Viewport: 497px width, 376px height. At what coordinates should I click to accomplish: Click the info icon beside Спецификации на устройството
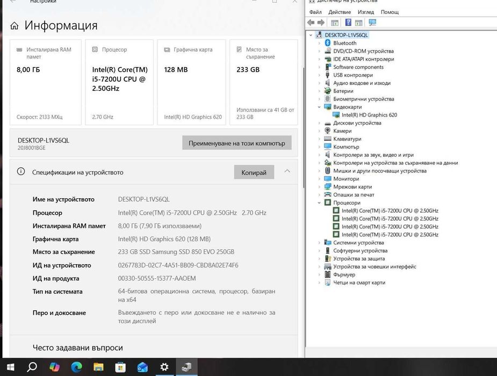pyautogui.click(x=21, y=172)
